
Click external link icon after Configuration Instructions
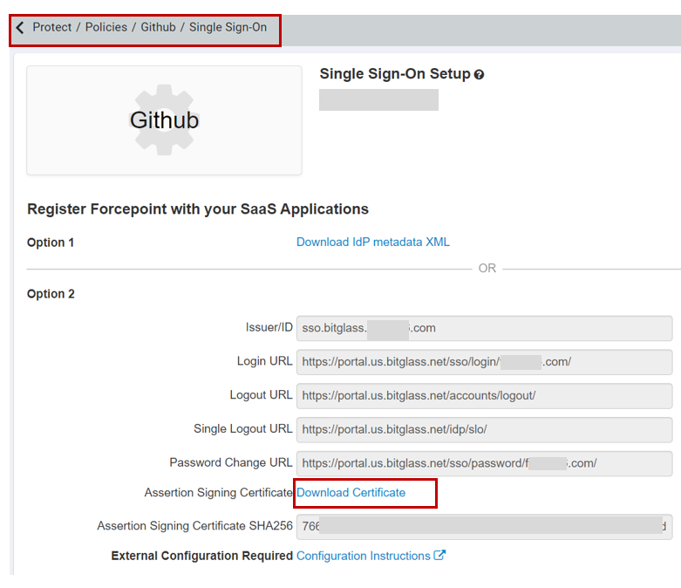click(x=440, y=556)
